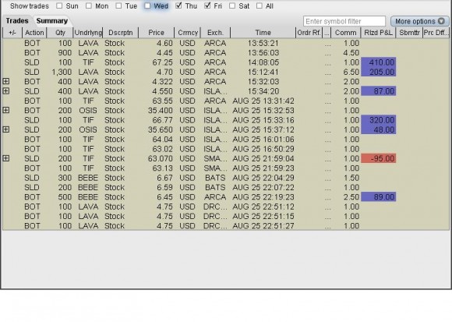Viewport: 452px width, 322px height.
Task: Sort by the Qty column header
Action: click(x=60, y=33)
